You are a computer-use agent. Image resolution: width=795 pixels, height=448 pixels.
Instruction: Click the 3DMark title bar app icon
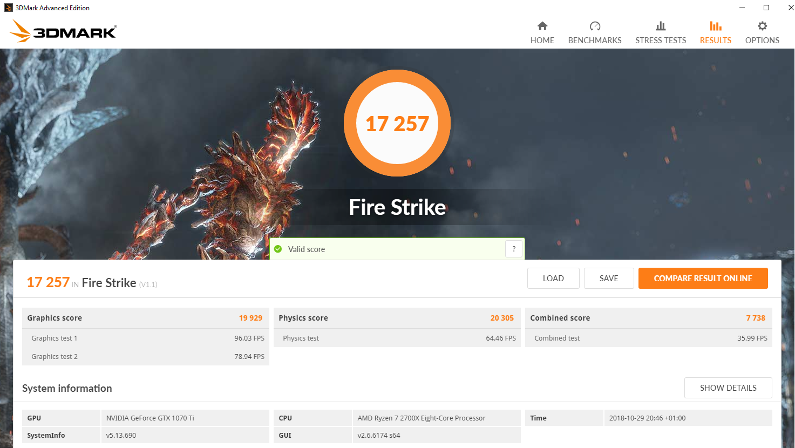8,8
